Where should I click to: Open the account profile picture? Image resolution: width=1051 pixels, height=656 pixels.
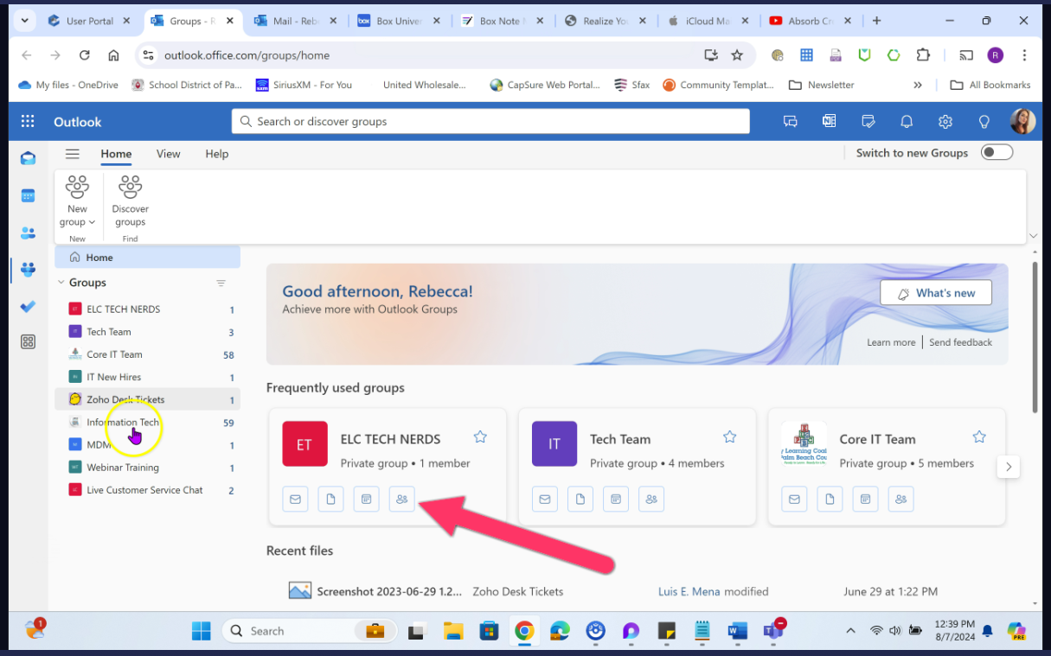[1022, 122]
